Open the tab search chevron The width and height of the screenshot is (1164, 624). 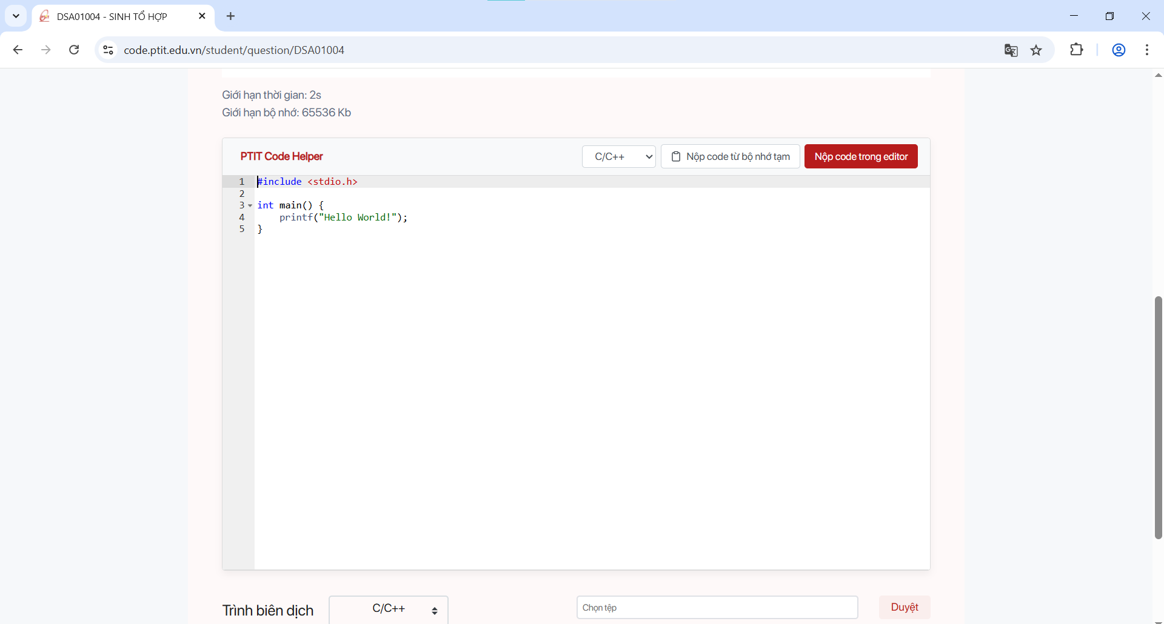click(x=16, y=16)
